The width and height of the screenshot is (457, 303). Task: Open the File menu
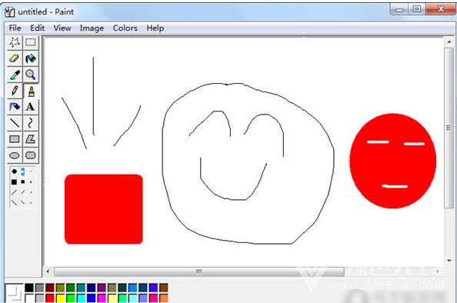[15, 28]
